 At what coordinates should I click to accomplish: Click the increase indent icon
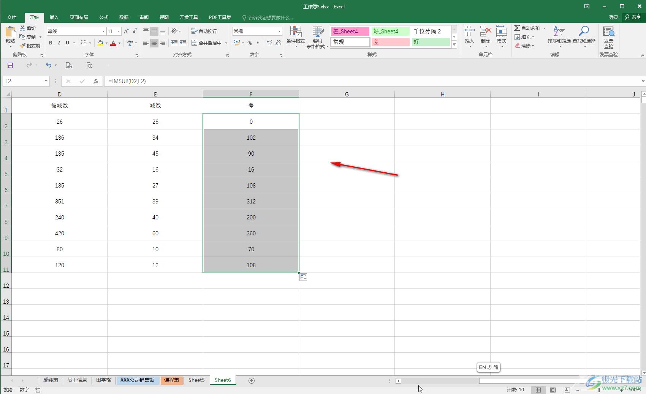click(183, 43)
